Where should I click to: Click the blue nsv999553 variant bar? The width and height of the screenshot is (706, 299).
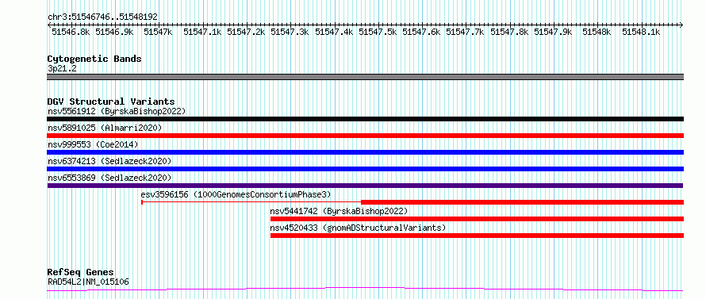365,152
